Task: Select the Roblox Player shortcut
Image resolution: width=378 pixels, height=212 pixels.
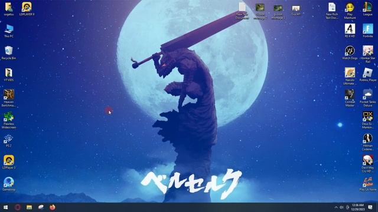Action: click(367, 75)
